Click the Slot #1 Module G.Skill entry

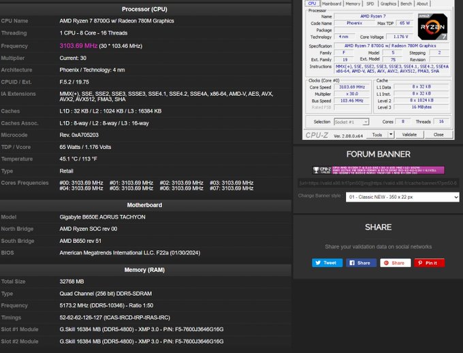[x=142, y=329]
